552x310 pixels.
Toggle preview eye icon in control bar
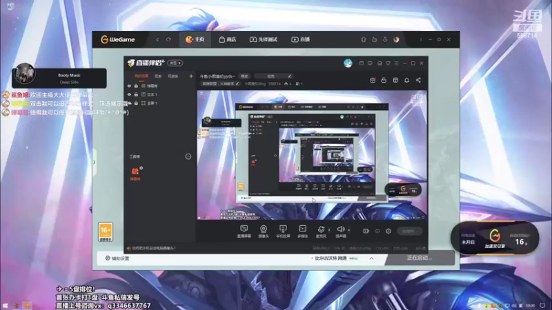tap(377, 231)
